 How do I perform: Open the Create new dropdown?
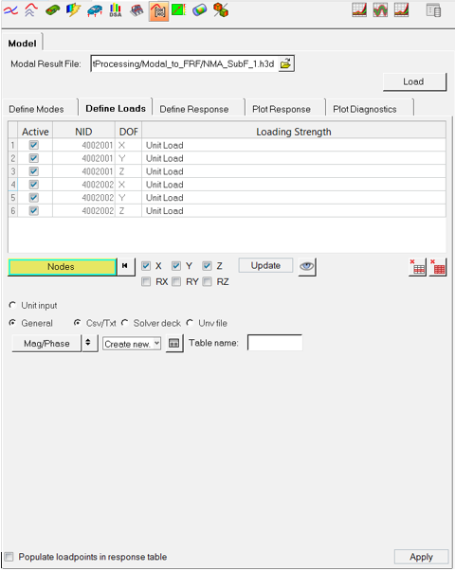[132, 344]
